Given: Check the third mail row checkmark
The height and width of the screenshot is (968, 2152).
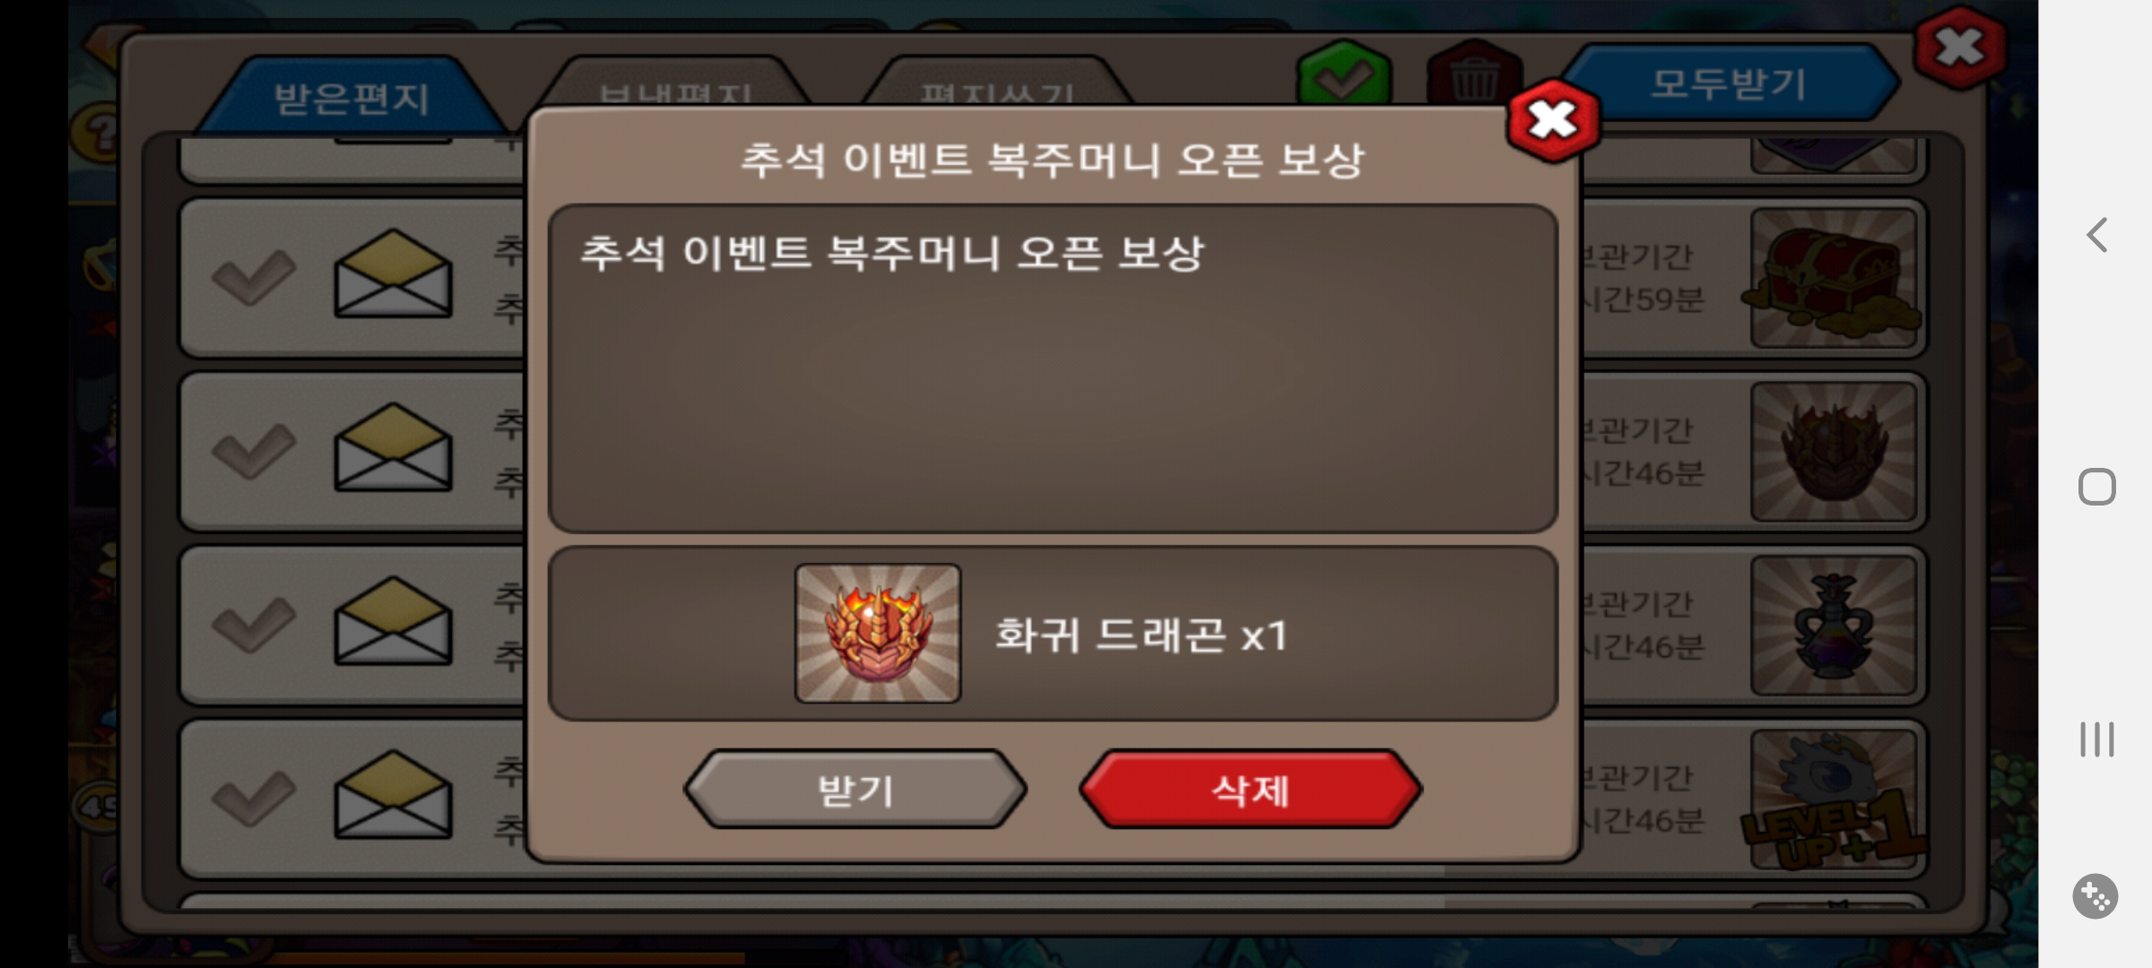Looking at the screenshot, I should [x=254, y=624].
